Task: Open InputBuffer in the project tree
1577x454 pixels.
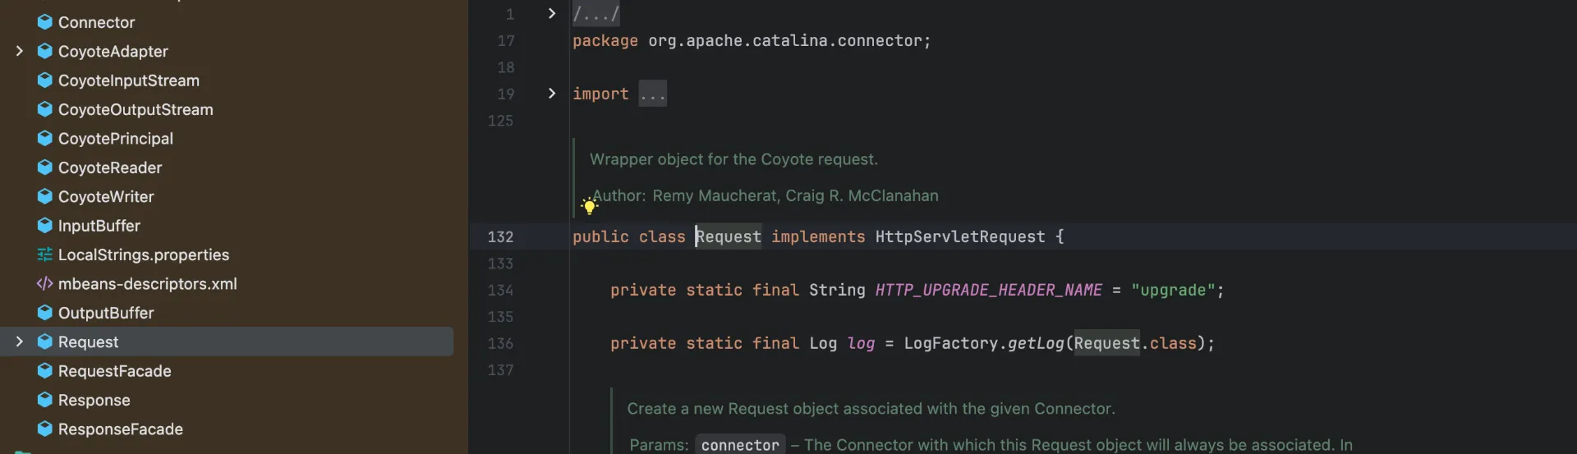Action: 99,226
